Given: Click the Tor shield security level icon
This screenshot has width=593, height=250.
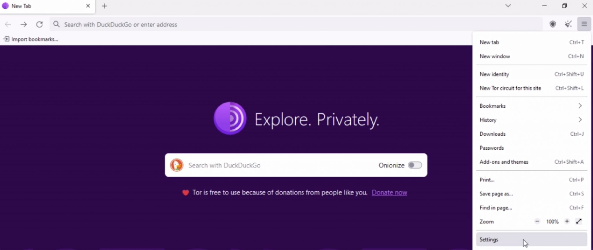Looking at the screenshot, I should (x=552, y=24).
